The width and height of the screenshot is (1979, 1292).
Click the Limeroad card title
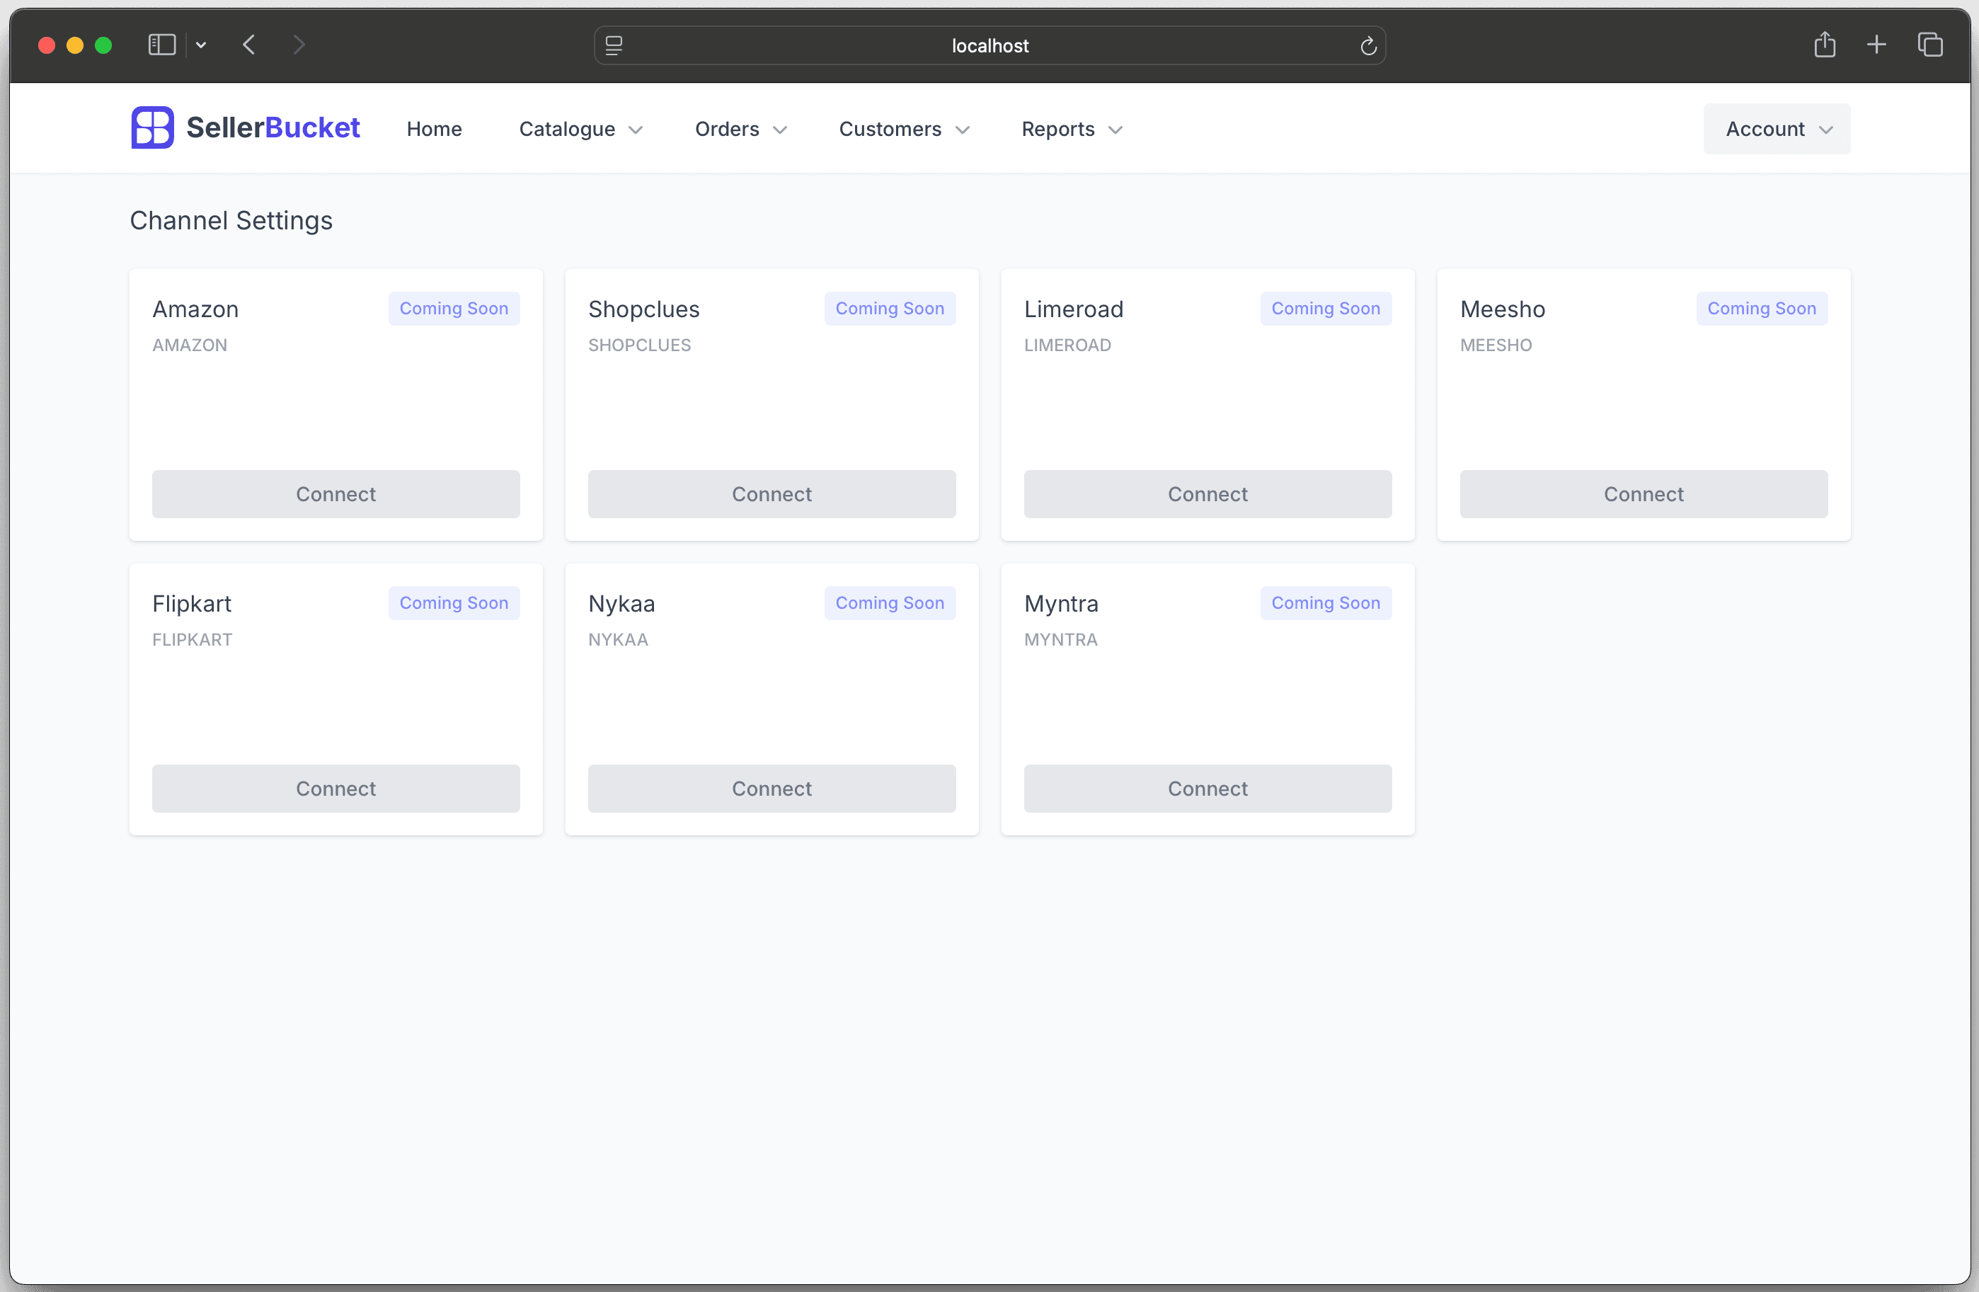(x=1074, y=309)
